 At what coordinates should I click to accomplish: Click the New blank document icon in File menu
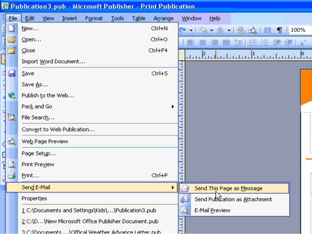click(x=12, y=29)
